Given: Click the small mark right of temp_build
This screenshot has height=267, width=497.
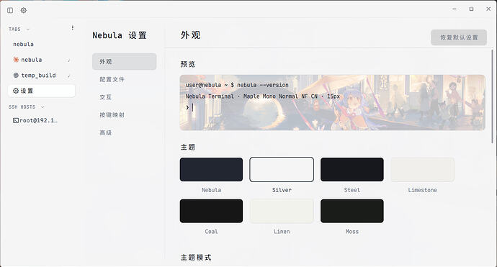Looking at the screenshot, I should click(x=68, y=76).
